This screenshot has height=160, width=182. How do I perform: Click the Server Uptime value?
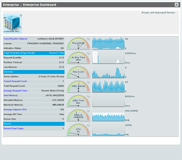pyautogui.click(x=51, y=77)
